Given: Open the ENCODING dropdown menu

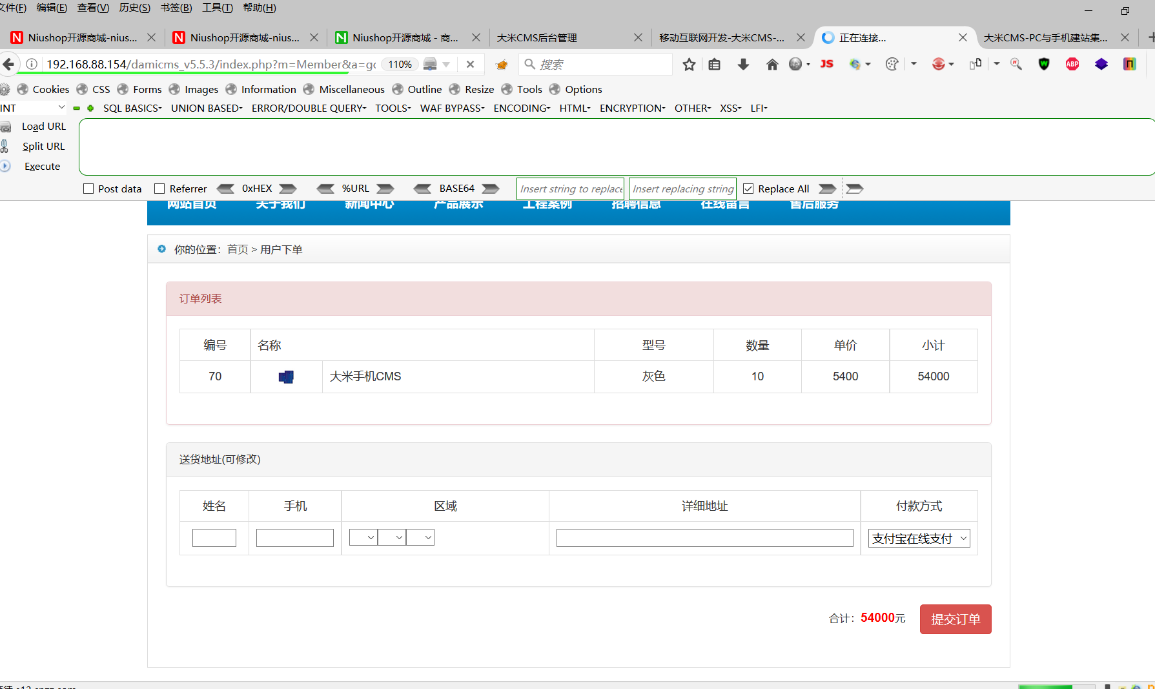Looking at the screenshot, I should (x=522, y=108).
